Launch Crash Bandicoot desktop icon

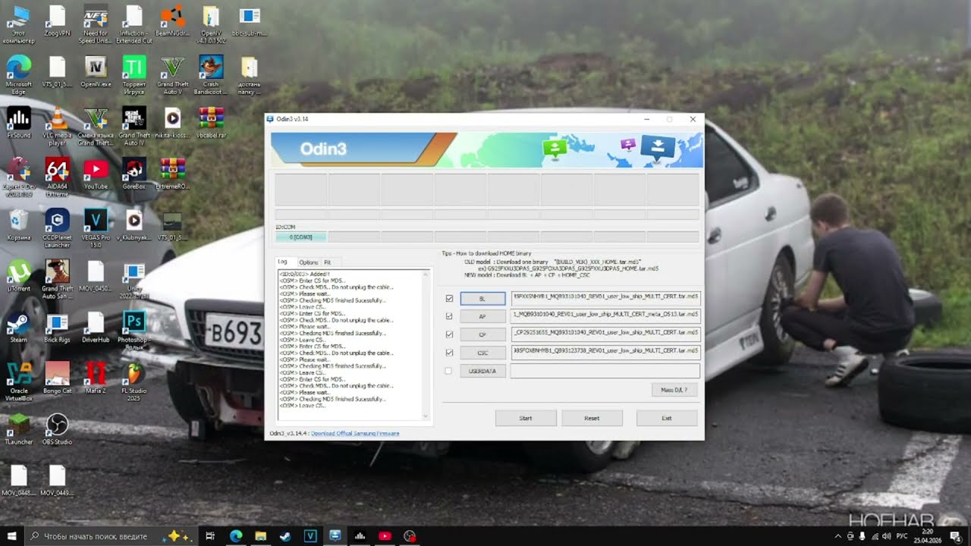(x=211, y=74)
